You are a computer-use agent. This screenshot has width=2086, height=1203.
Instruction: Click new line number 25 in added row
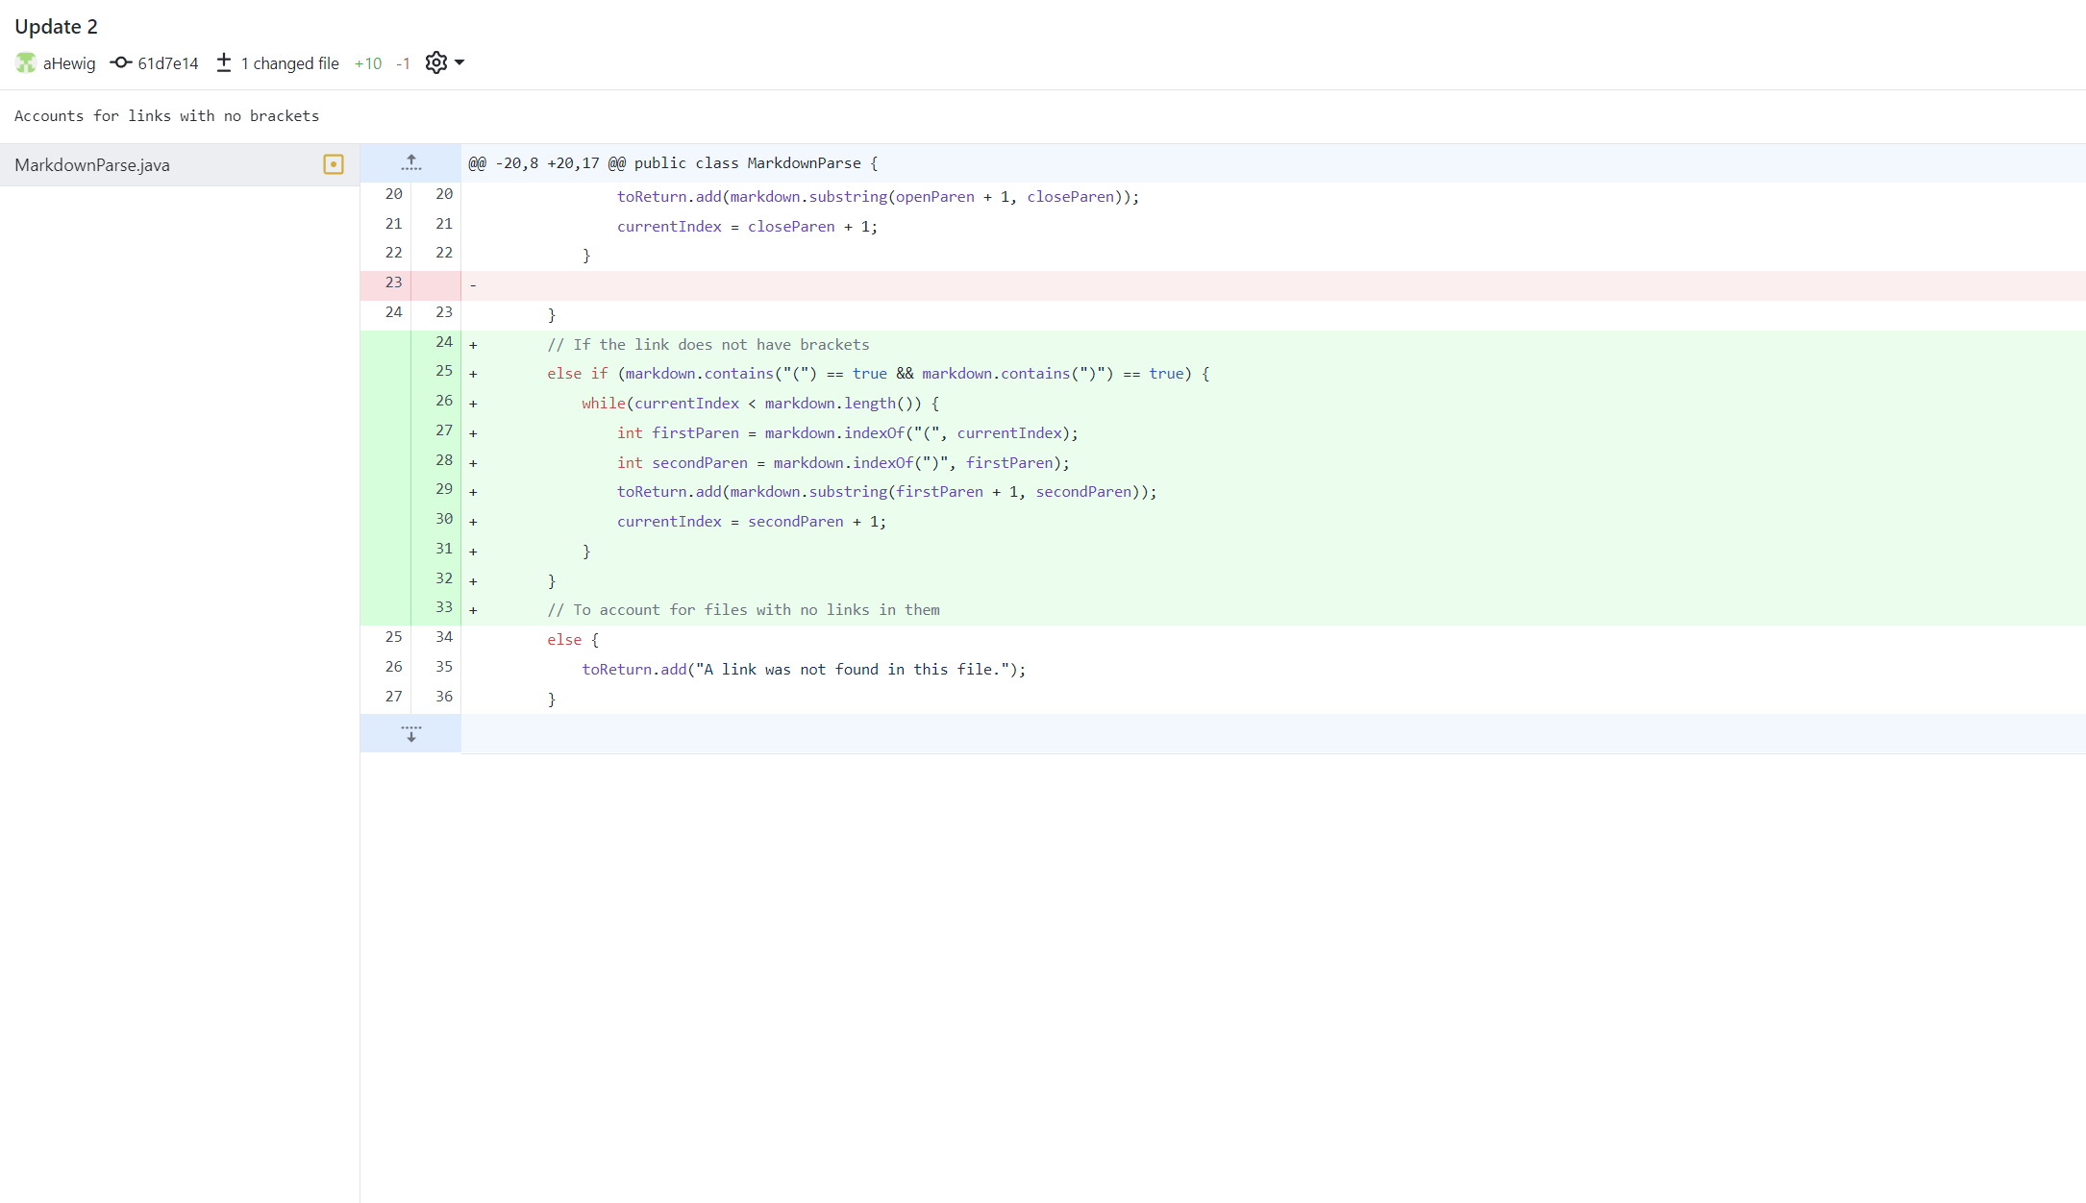[x=444, y=371]
